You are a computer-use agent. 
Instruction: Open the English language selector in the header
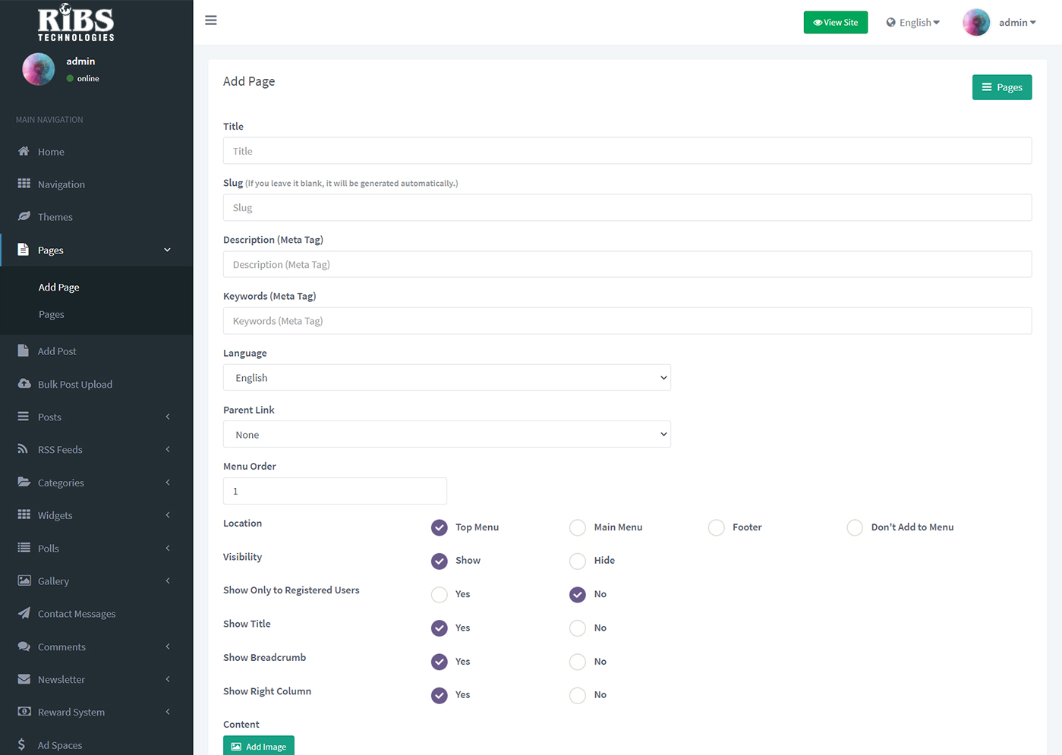tap(913, 23)
